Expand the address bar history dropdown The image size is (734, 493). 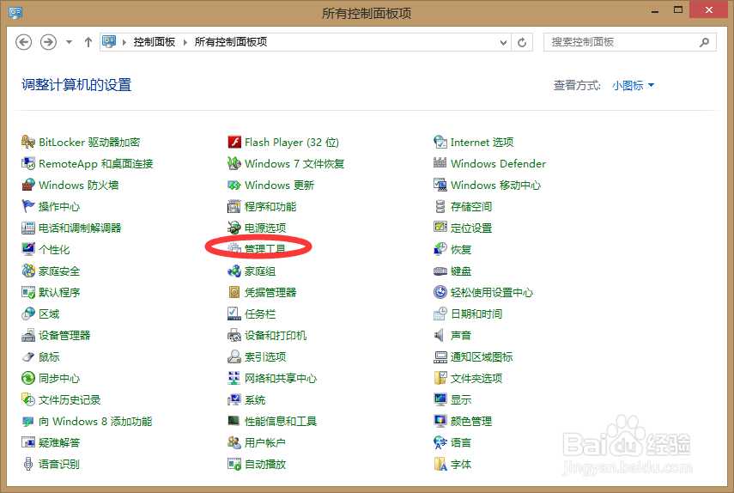[x=504, y=42]
